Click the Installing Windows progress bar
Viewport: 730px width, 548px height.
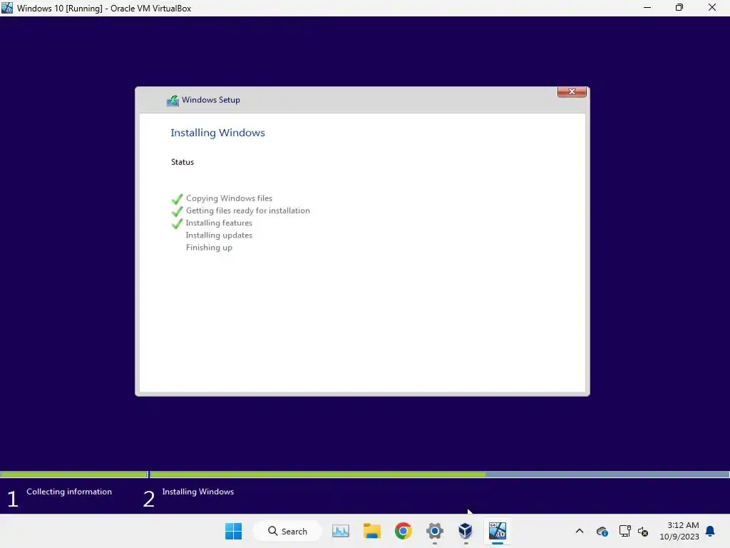coord(439,475)
